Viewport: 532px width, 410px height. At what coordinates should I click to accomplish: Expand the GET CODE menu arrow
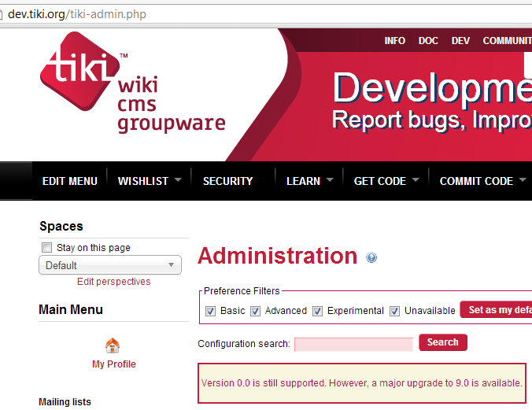coord(416,180)
